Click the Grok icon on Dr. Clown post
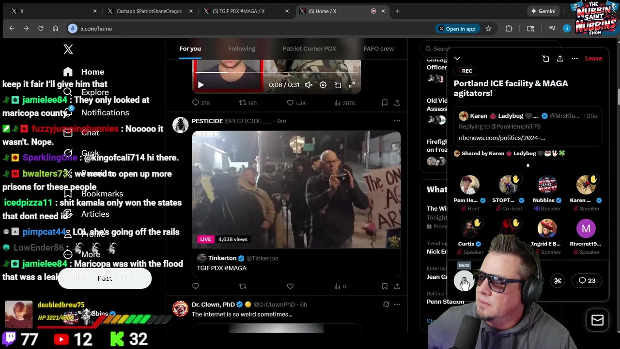The height and width of the screenshot is (349, 620). [x=386, y=304]
